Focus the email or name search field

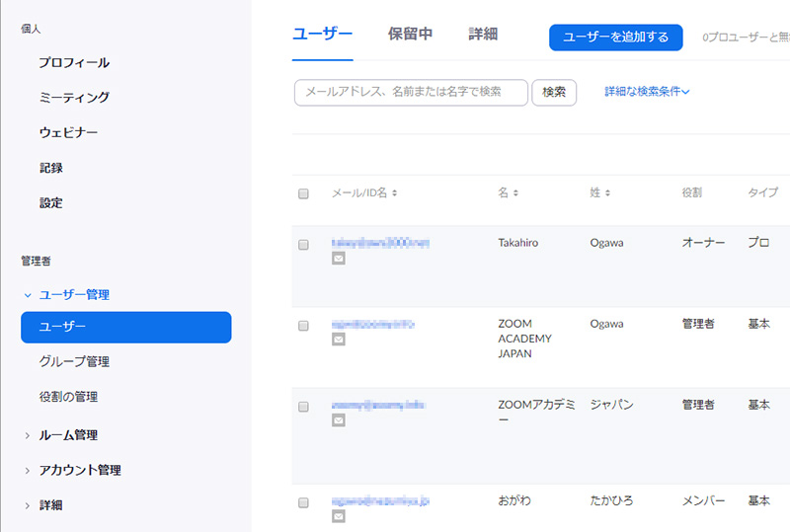point(410,92)
